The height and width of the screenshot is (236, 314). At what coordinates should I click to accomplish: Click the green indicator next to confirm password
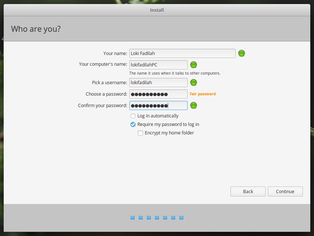point(194,105)
